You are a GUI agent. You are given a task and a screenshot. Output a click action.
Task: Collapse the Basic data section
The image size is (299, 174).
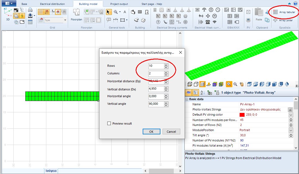point(187,99)
